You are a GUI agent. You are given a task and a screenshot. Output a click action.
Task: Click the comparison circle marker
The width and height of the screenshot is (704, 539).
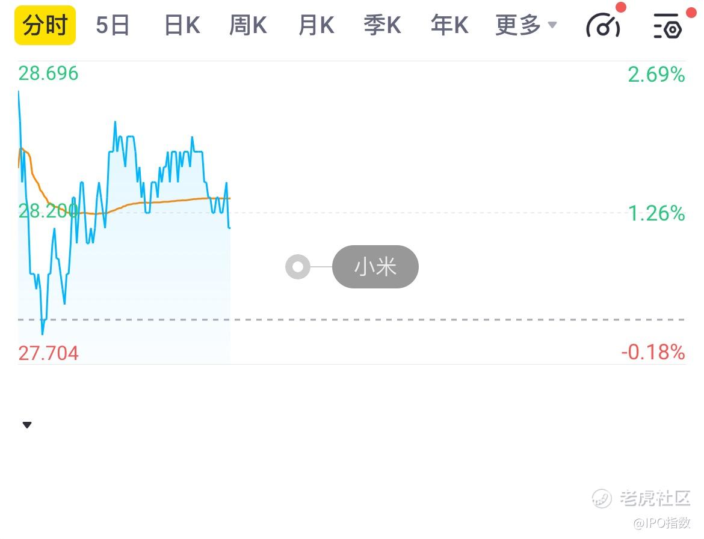coord(297,266)
